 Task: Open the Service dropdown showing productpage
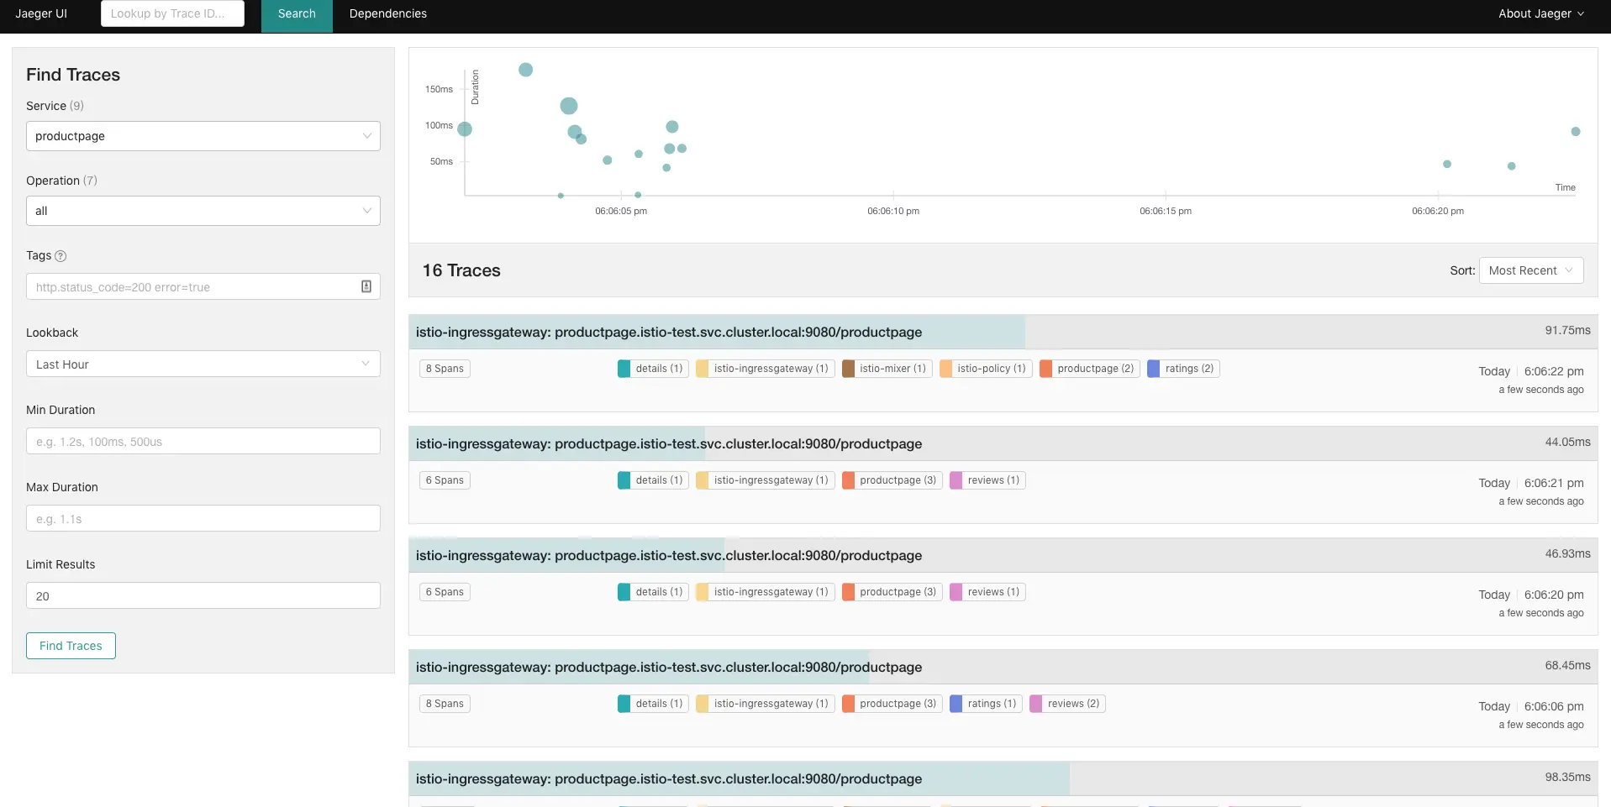click(x=203, y=136)
